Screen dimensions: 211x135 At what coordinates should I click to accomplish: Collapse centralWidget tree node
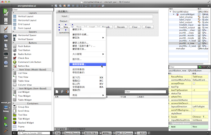click(x=174, y=14)
